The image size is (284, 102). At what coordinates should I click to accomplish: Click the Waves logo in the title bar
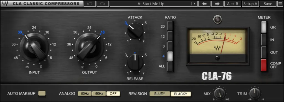[x=5, y=4]
